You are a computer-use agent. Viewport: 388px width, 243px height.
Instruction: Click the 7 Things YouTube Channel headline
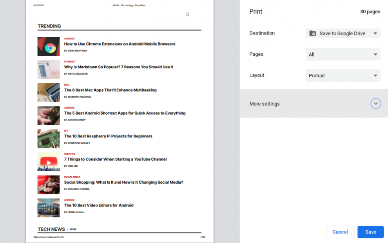click(x=115, y=159)
